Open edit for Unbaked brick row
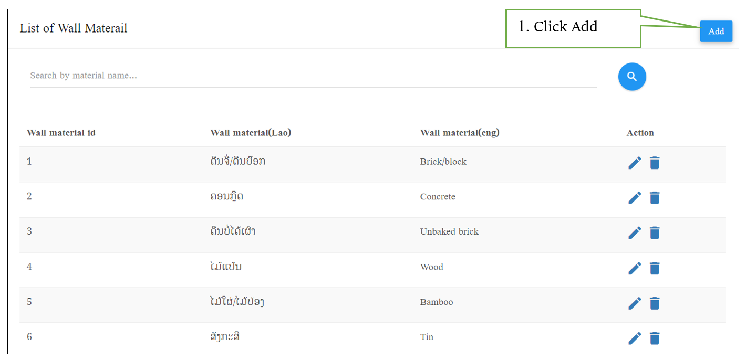746x360 pixels. (x=635, y=232)
